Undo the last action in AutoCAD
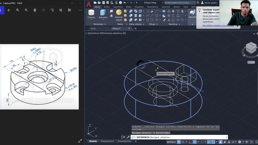The image size is (258, 145). tap(125, 3)
